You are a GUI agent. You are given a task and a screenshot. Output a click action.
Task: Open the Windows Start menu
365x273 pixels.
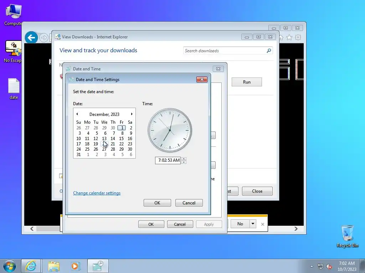10,266
